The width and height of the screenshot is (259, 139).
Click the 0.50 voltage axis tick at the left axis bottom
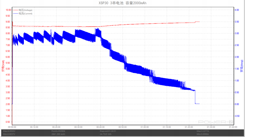(x=8, y=122)
